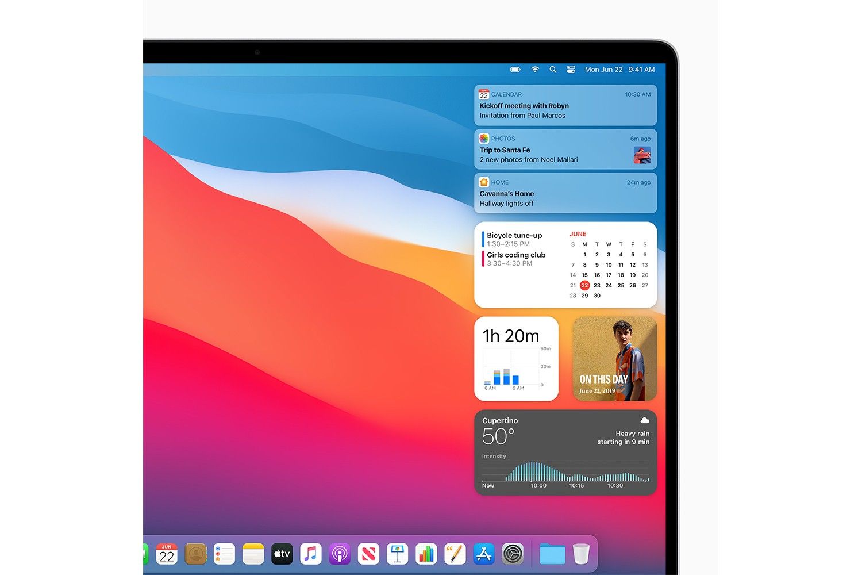862x575 pixels.
Task: Launch the Numbers spreadsheet app
Action: 426,554
